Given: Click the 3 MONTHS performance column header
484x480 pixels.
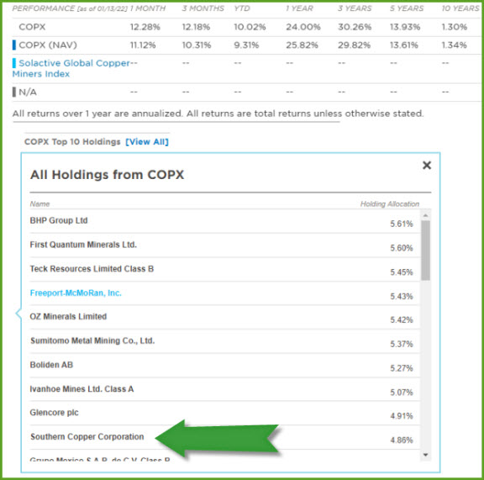Looking at the screenshot, I should coord(203,8).
